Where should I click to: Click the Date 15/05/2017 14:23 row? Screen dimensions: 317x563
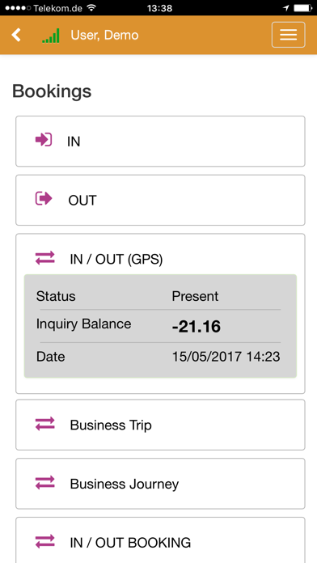[x=160, y=357]
